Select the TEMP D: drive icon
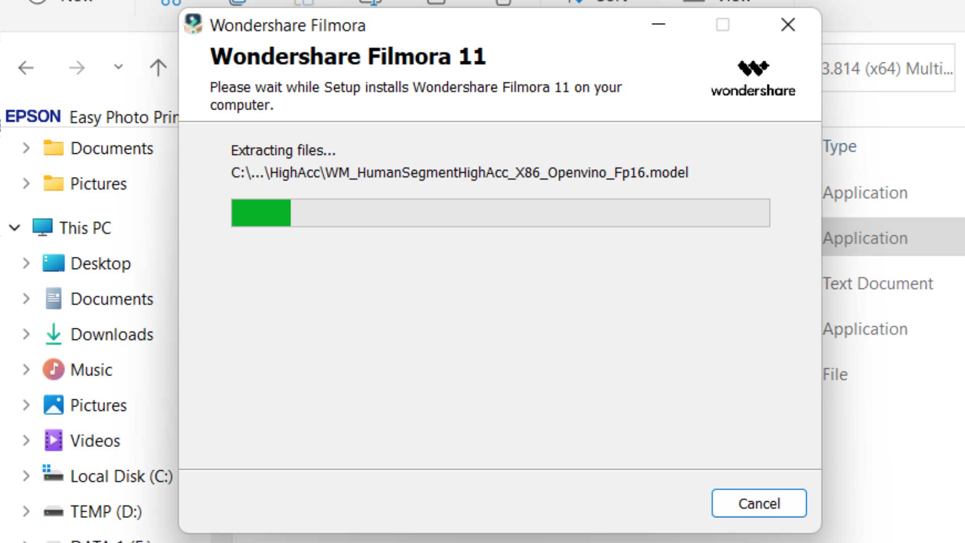The width and height of the screenshot is (965, 543). point(53,511)
